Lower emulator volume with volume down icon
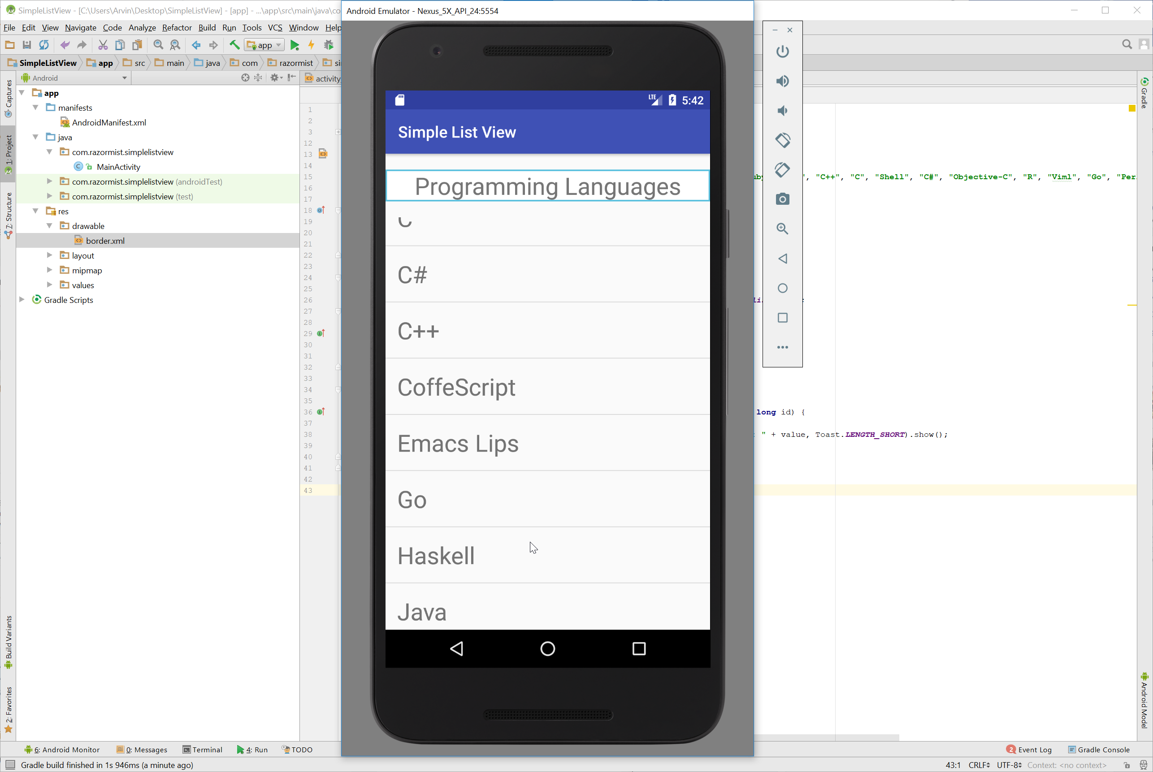 click(x=782, y=110)
